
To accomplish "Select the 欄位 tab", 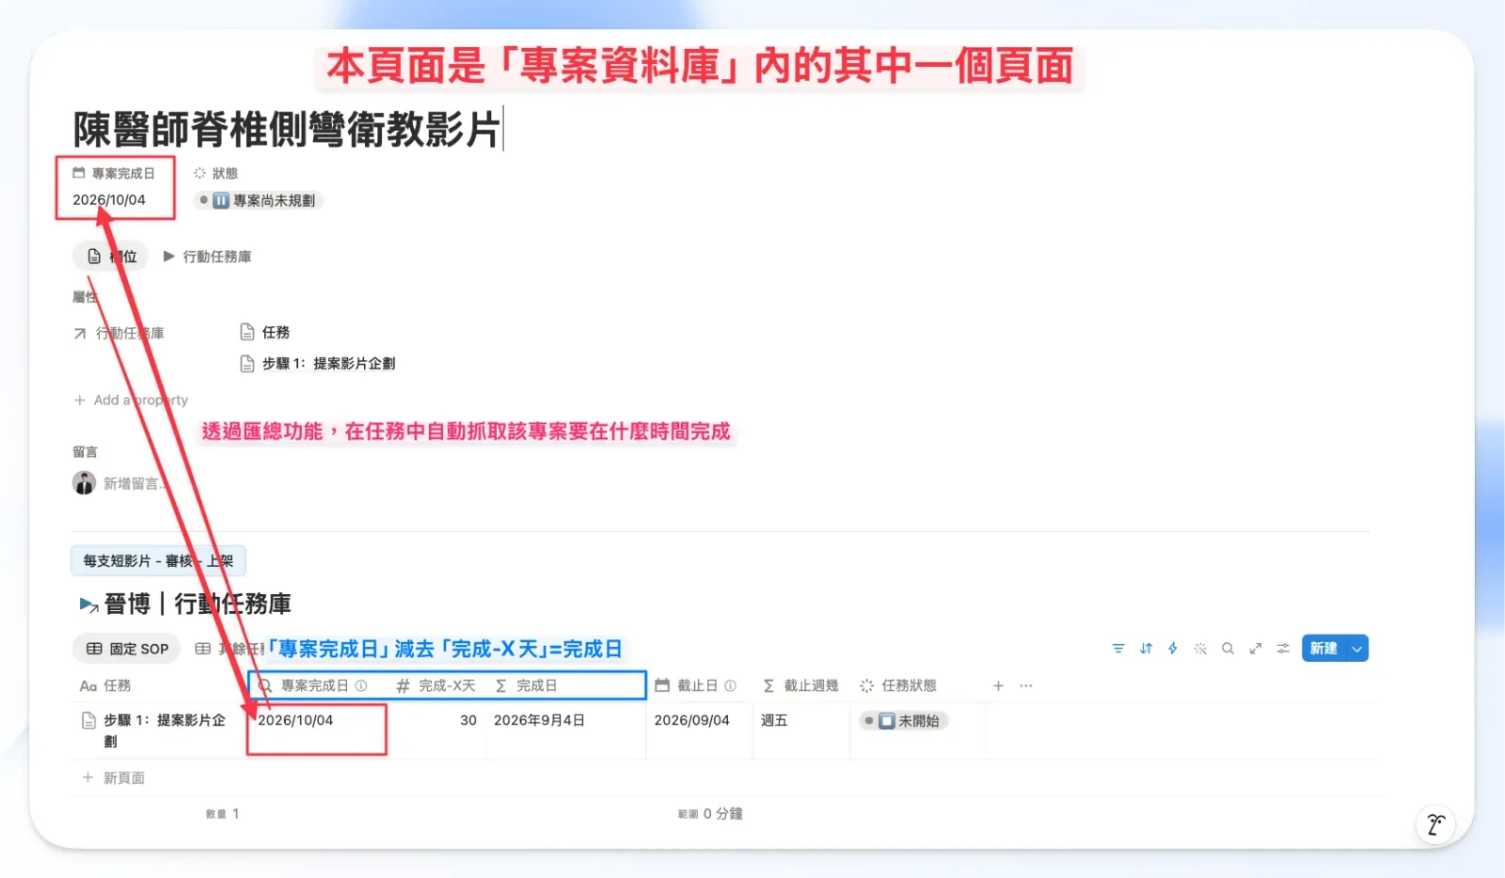I will 111,257.
